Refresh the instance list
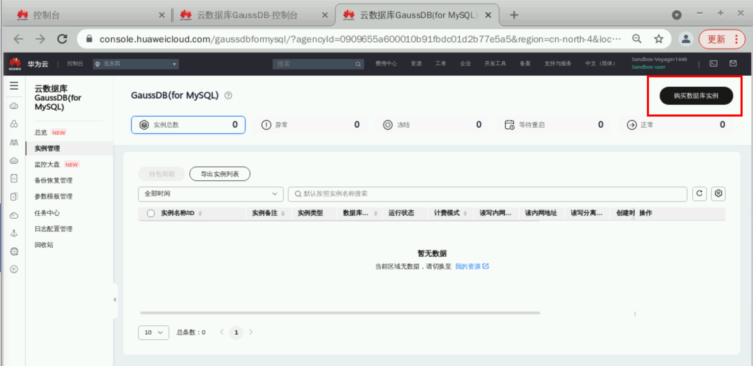Image resolution: width=753 pixels, height=366 pixels. click(699, 194)
